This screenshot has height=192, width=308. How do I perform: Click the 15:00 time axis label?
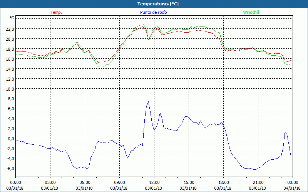pyautogui.click(x=189, y=183)
